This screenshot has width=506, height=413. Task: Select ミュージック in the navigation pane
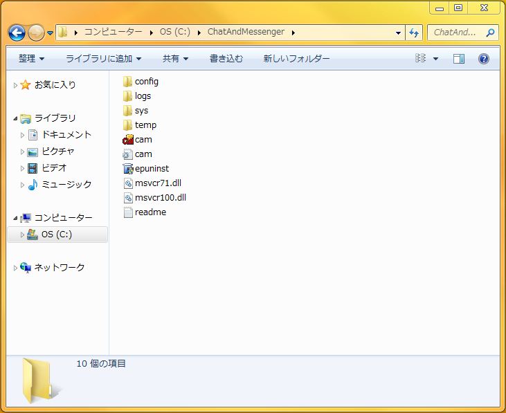(x=66, y=185)
